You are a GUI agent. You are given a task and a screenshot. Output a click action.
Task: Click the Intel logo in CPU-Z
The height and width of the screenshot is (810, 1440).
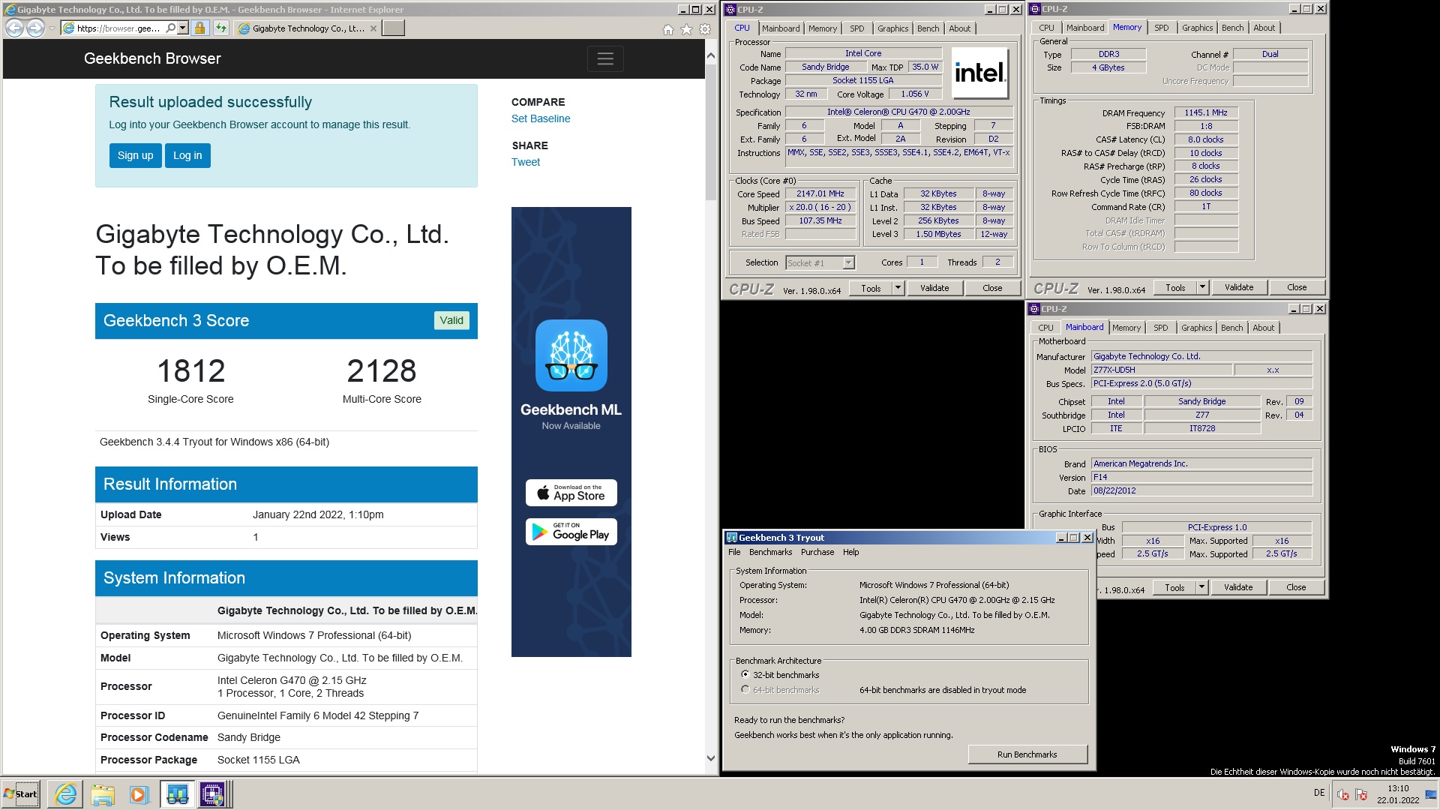[979, 73]
